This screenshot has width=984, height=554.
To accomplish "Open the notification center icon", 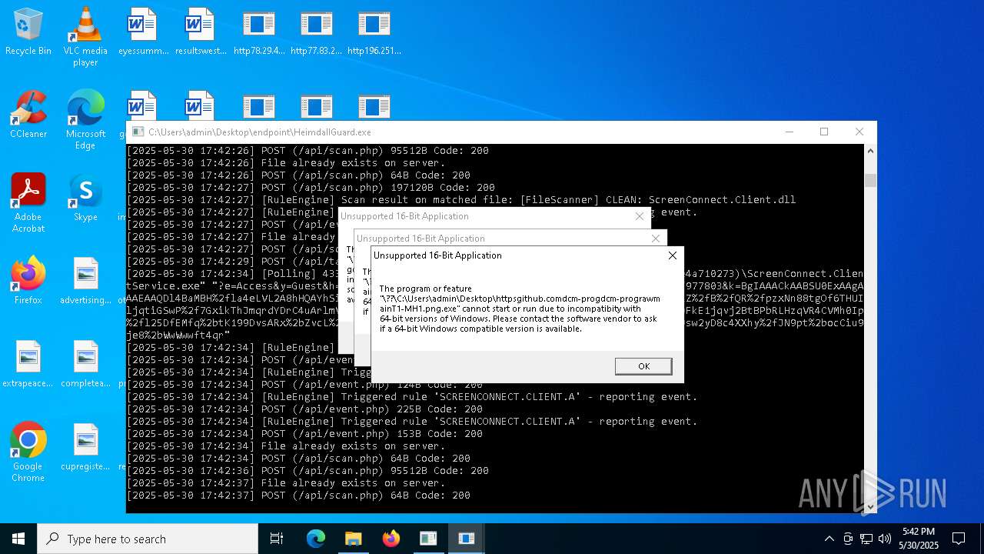I will [x=959, y=539].
